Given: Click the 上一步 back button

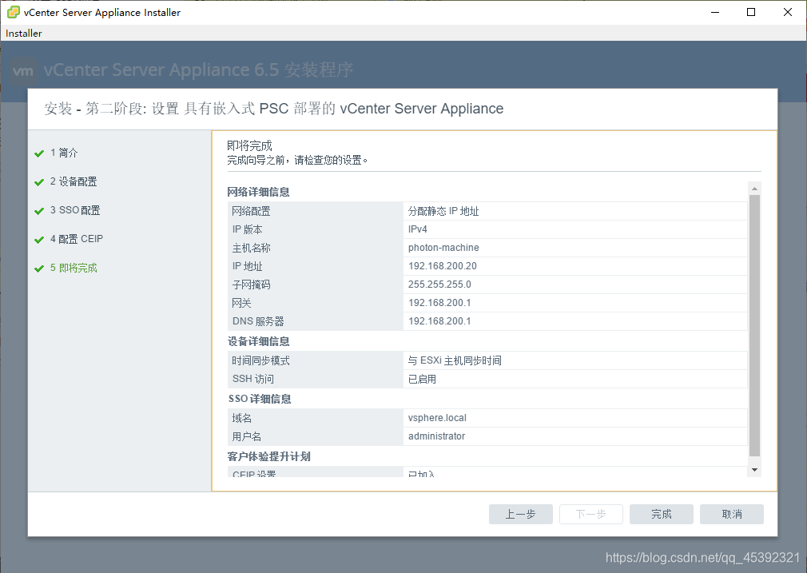Looking at the screenshot, I should click(520, 514).
